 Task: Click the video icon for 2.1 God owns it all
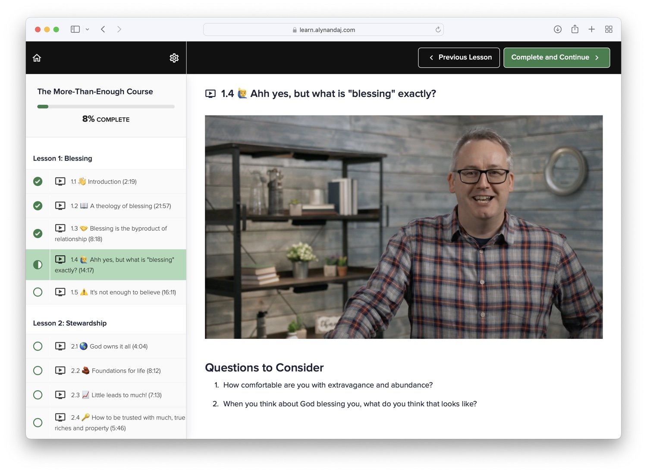click(60, 346)
